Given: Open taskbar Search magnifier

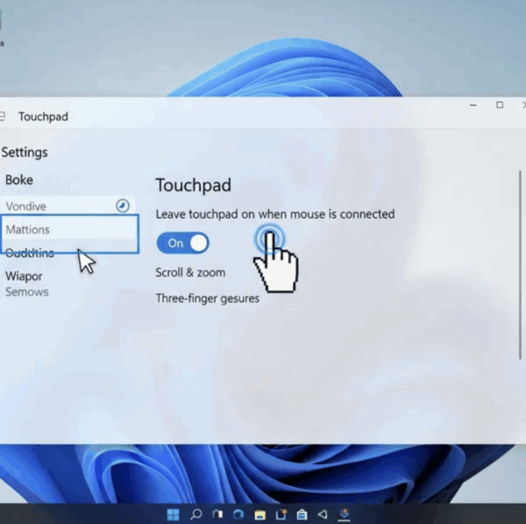Looking at the screenshot, I should tap(196, 514).
